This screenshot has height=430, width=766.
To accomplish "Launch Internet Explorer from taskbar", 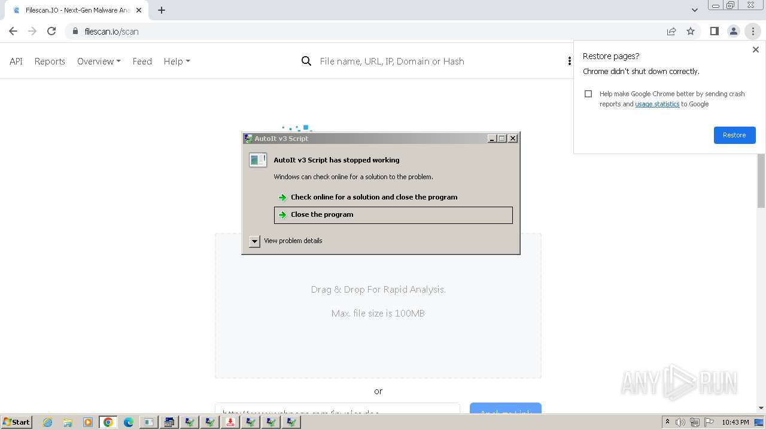I will [x=47, y=422].
